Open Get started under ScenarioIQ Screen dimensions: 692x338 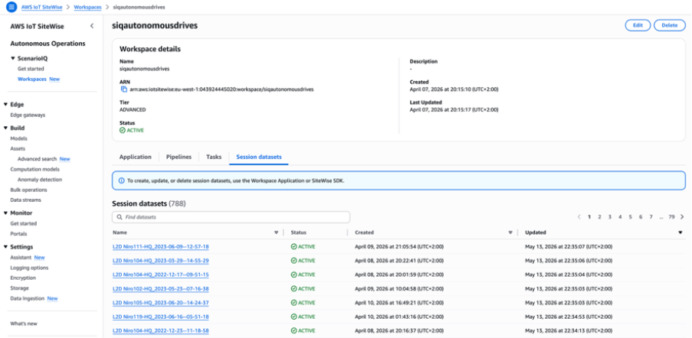[31, 69]
